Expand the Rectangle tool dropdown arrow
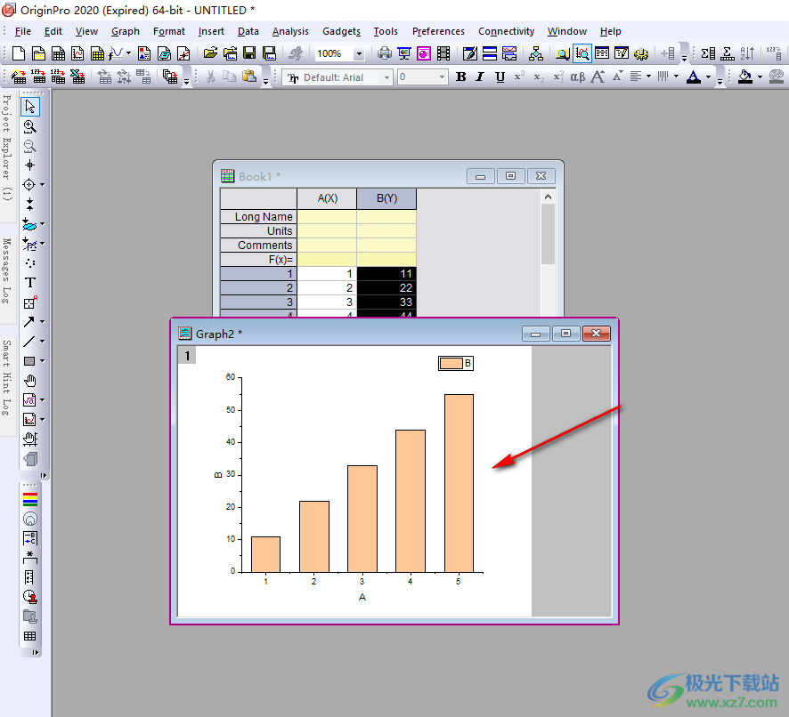 click(42, 361)
